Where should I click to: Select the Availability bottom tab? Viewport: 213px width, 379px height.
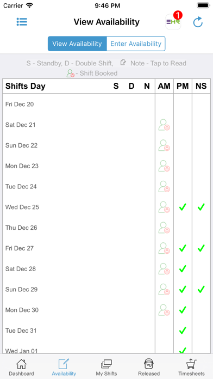tap(64, 367)
